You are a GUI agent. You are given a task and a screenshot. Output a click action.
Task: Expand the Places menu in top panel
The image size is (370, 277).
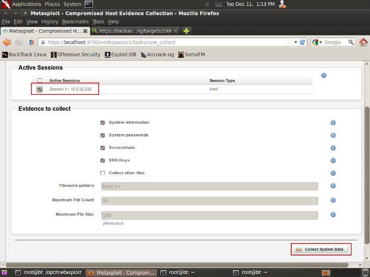click(52, 4)
